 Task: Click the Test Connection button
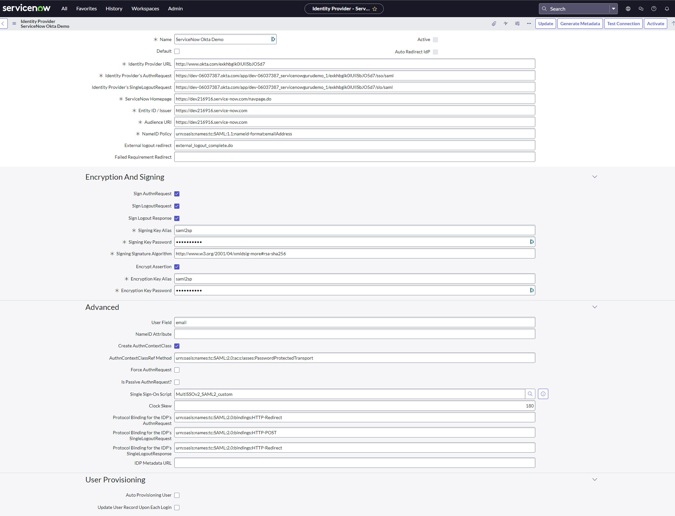click(623, 24)
